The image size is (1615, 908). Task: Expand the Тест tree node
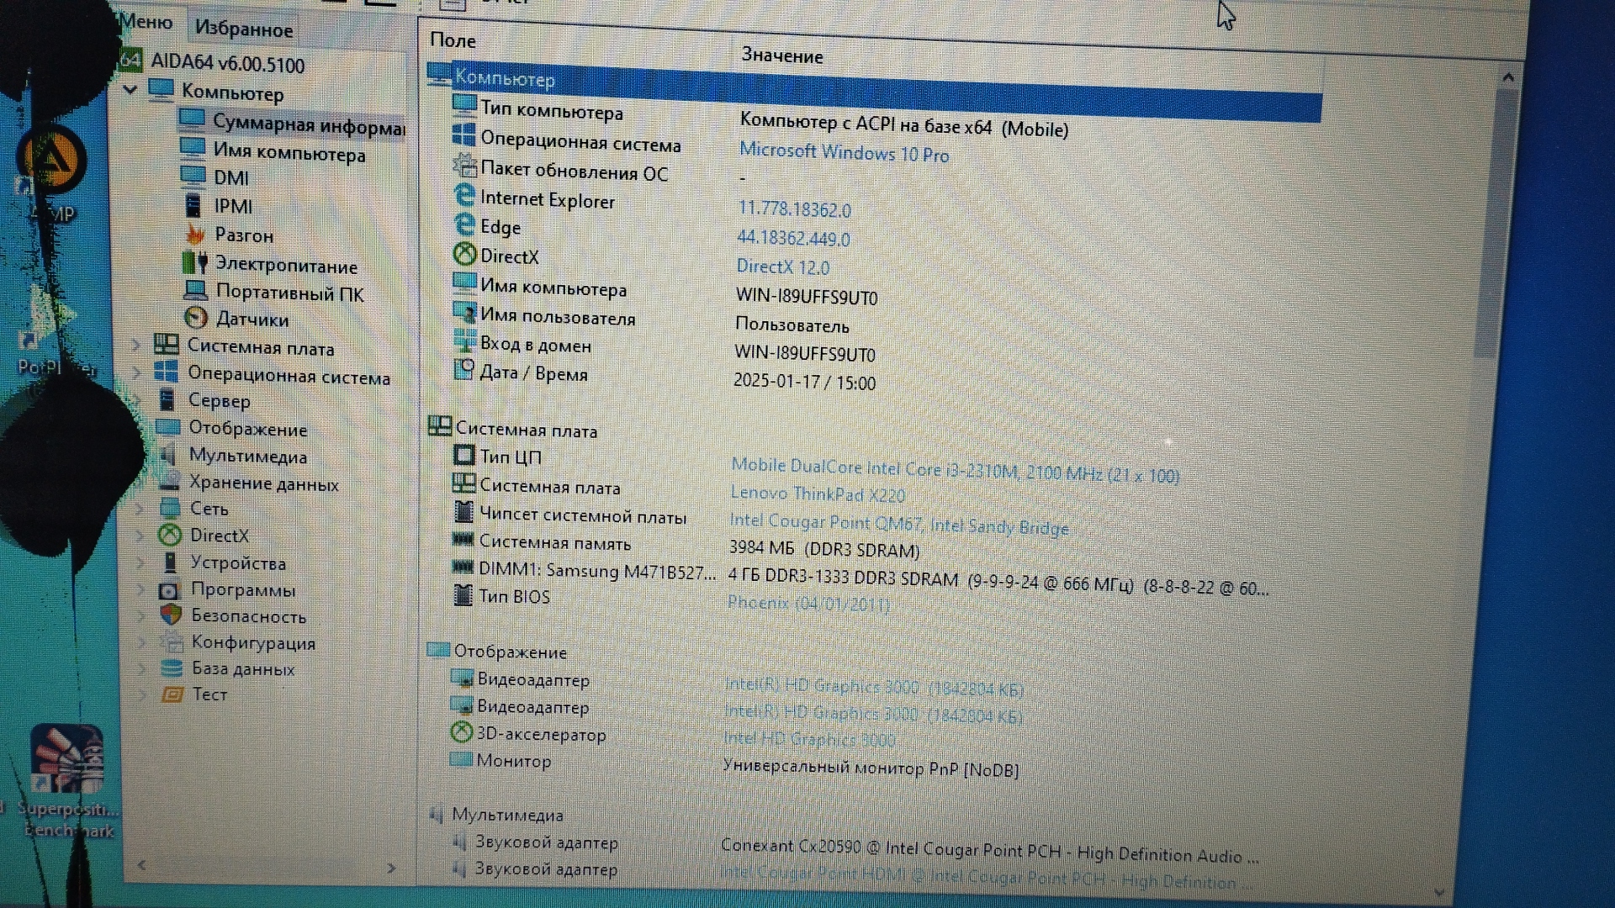point(144,694)
